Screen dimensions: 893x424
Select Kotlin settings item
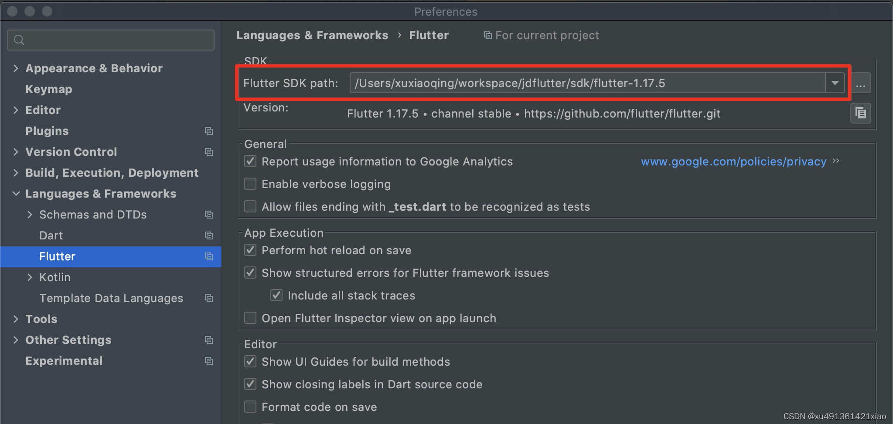click(x=55, y=277)
